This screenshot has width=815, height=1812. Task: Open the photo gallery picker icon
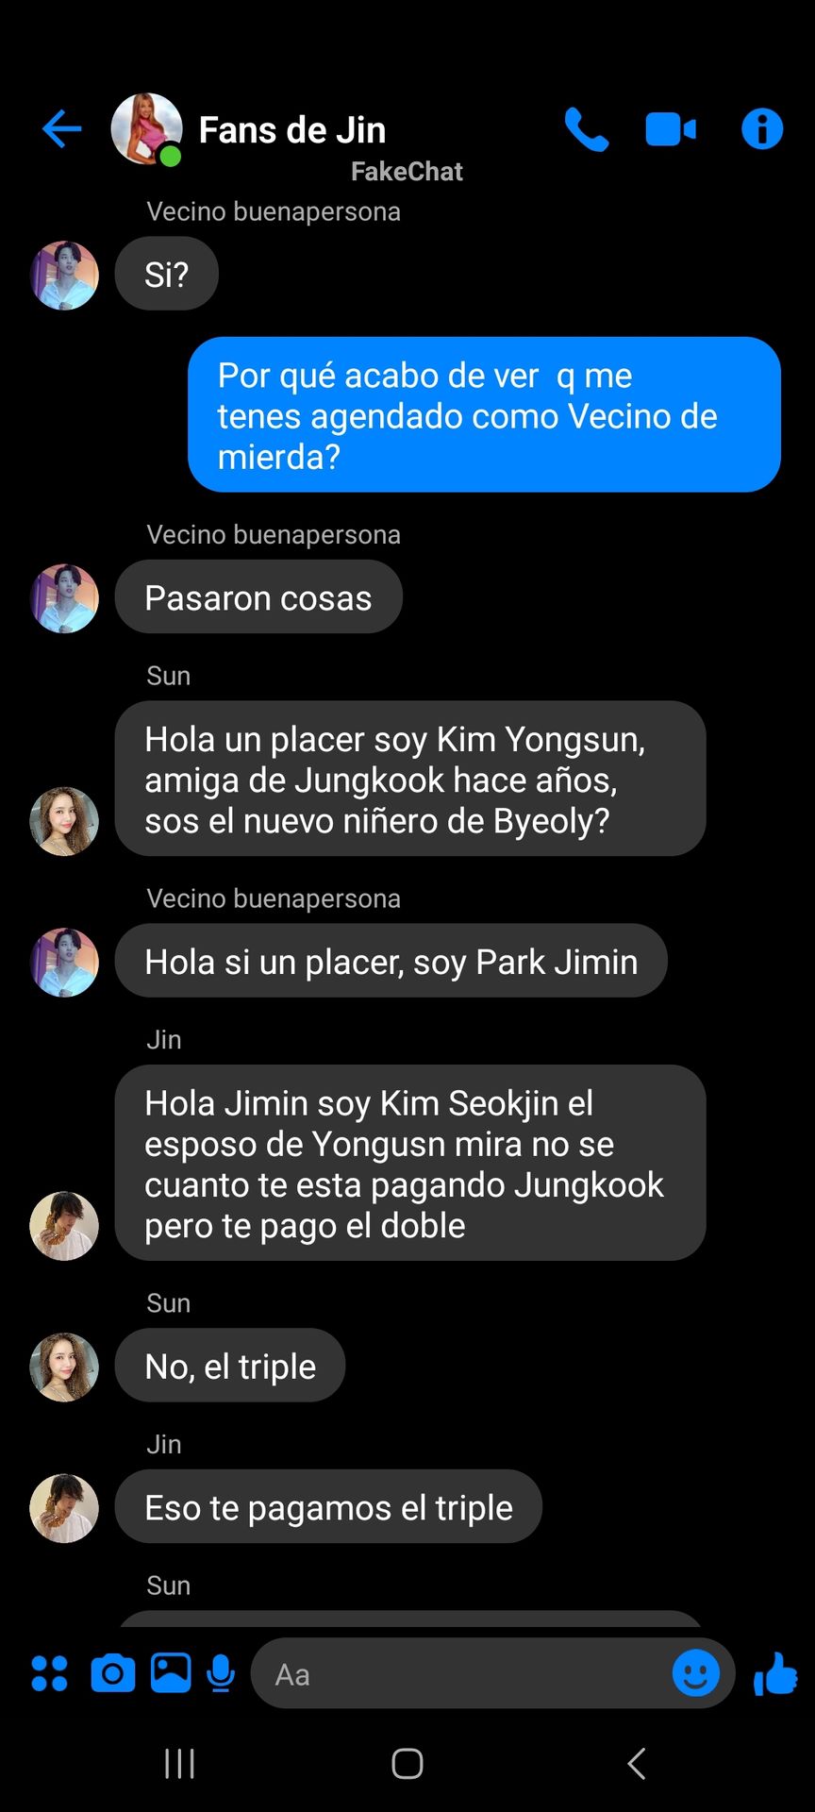pyautogui.click(x=171, y=1673)
